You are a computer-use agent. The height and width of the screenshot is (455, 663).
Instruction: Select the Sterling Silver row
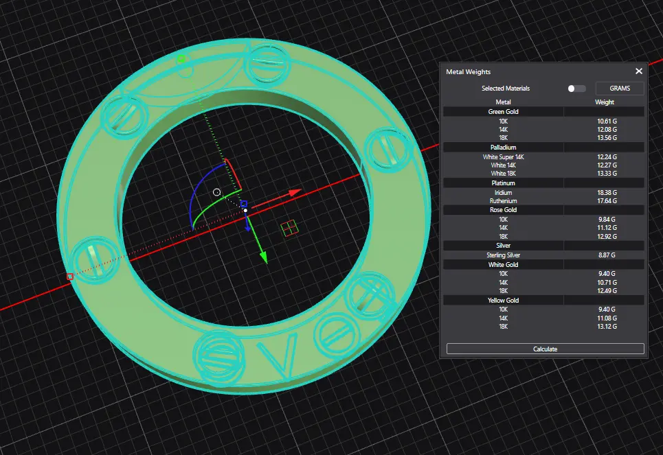coord(543,255)
